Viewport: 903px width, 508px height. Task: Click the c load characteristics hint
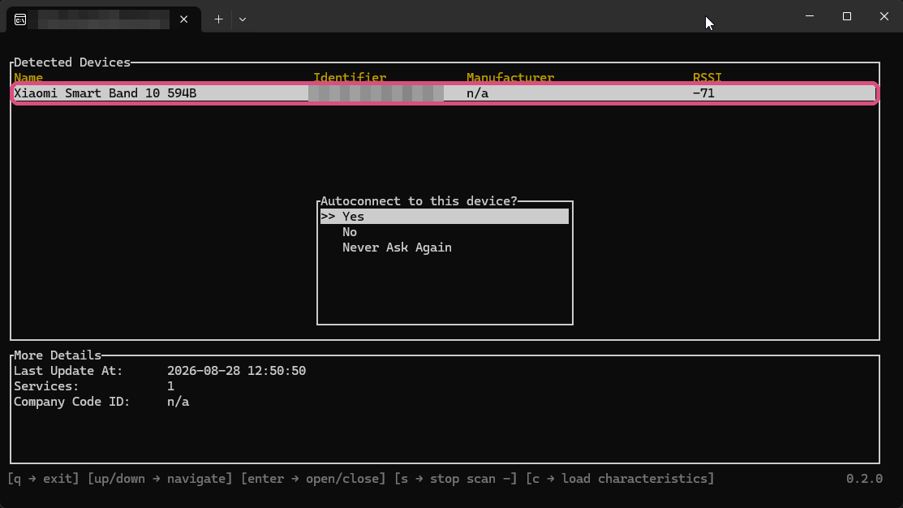coord(620,480)
